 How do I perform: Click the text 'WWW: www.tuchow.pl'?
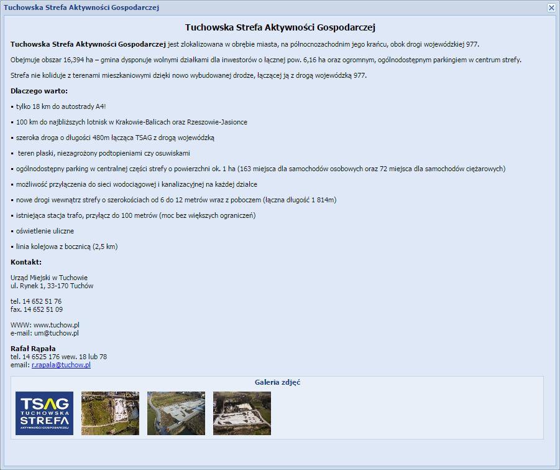(45, 325)
